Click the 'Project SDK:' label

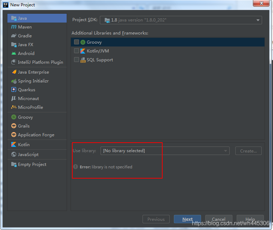pos(85,20)
